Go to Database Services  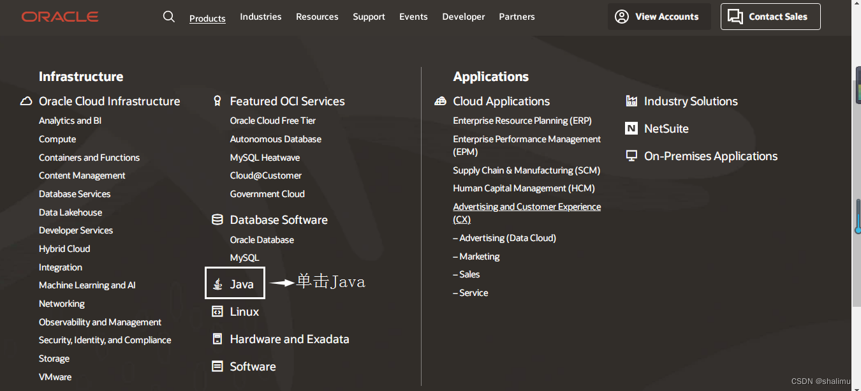coord(75,194)
